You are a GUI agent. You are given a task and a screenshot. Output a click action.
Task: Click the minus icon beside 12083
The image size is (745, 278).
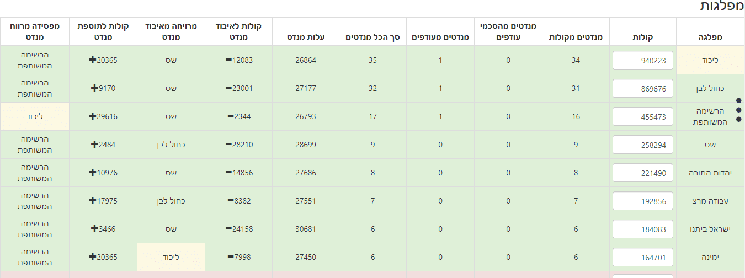coord(228,60)
